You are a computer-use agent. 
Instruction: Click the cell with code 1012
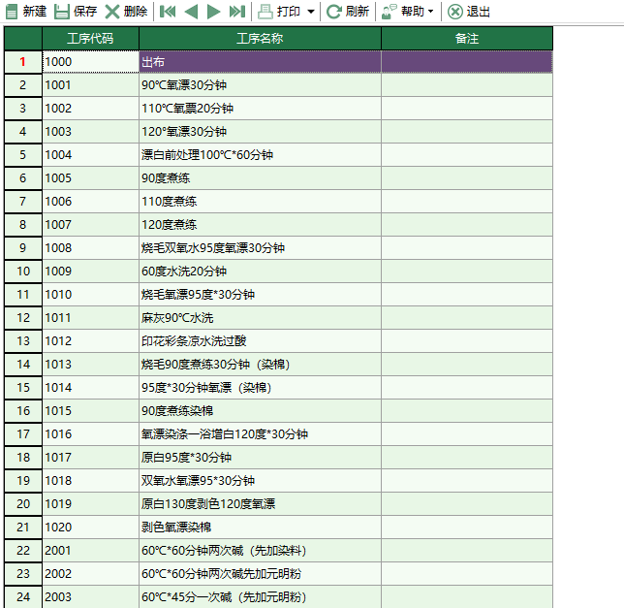[x=90, y=341]
